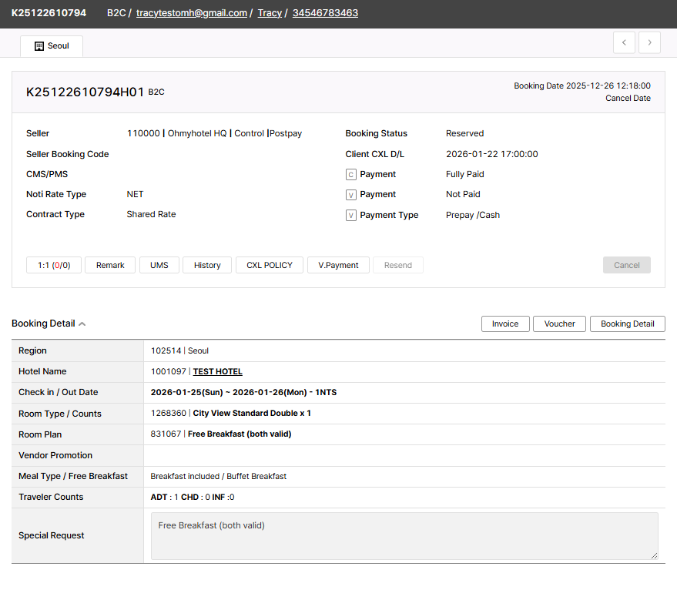Open the CXL POLICY details
This screenshot has height=590, width=677.
pyautogui.click(x=270, y=265)
